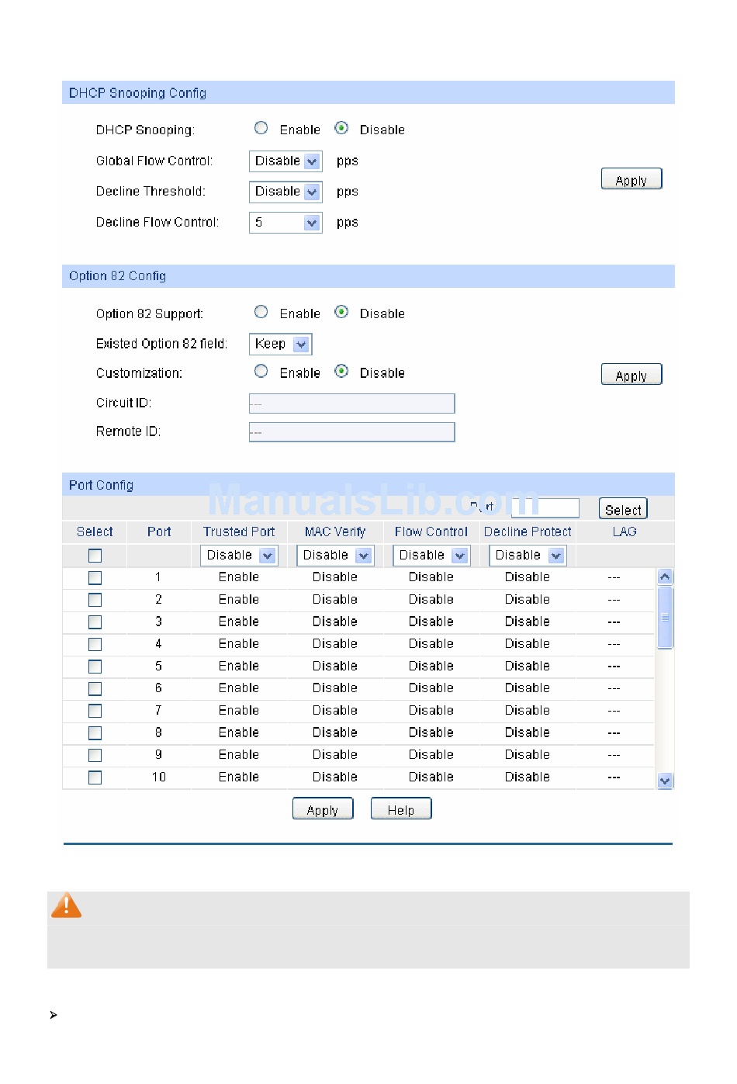
Task: Check the checkbox for port 7
Action: [x=95, y=711]
